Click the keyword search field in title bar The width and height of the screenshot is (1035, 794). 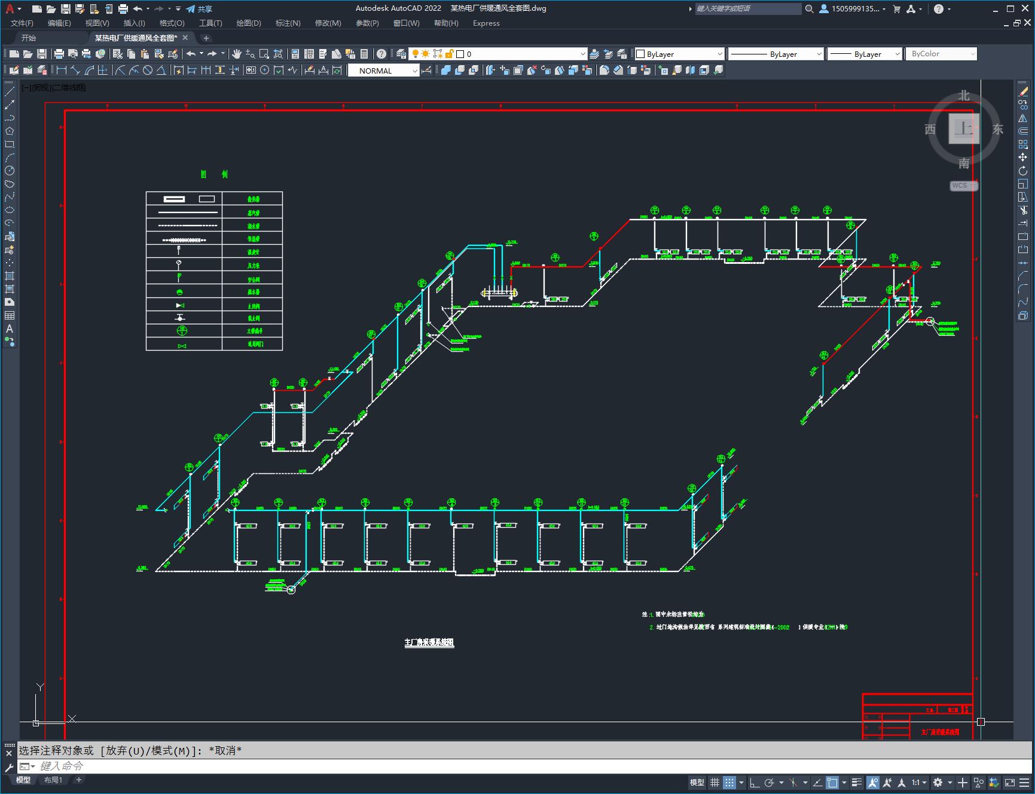747,9
